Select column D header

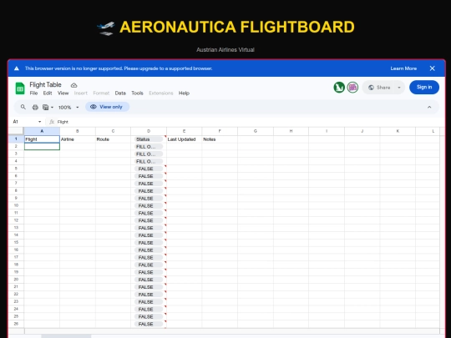coord(149,131)
